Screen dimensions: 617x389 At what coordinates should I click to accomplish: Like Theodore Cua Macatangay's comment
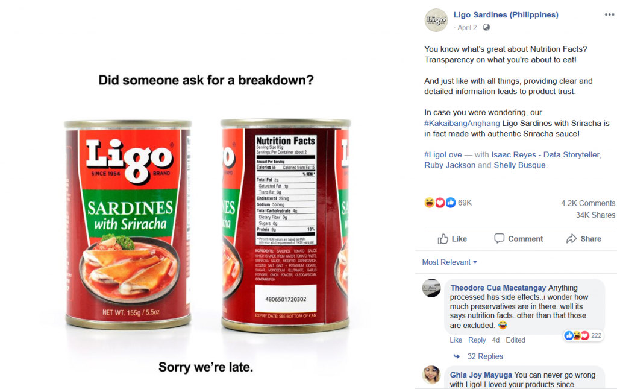(x=456, y=340)
